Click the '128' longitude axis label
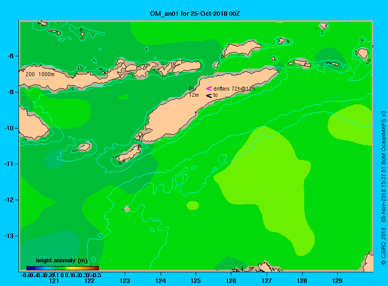This screenshot has width=388, height=286. (x=302, y=281)
